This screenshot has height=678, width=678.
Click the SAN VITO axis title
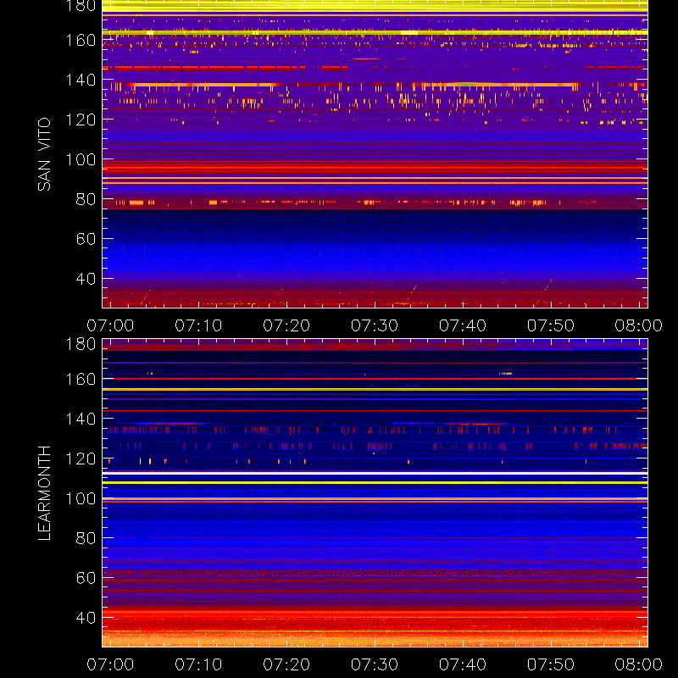[44, 154]
